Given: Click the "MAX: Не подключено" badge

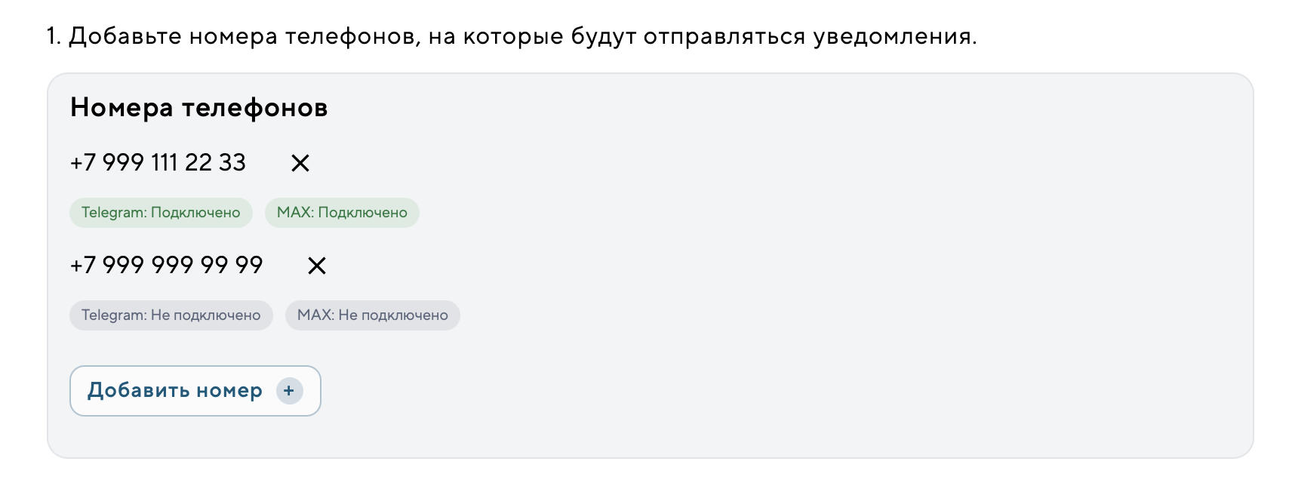Looking at the screenshot, I should click(x=373, y=315).
